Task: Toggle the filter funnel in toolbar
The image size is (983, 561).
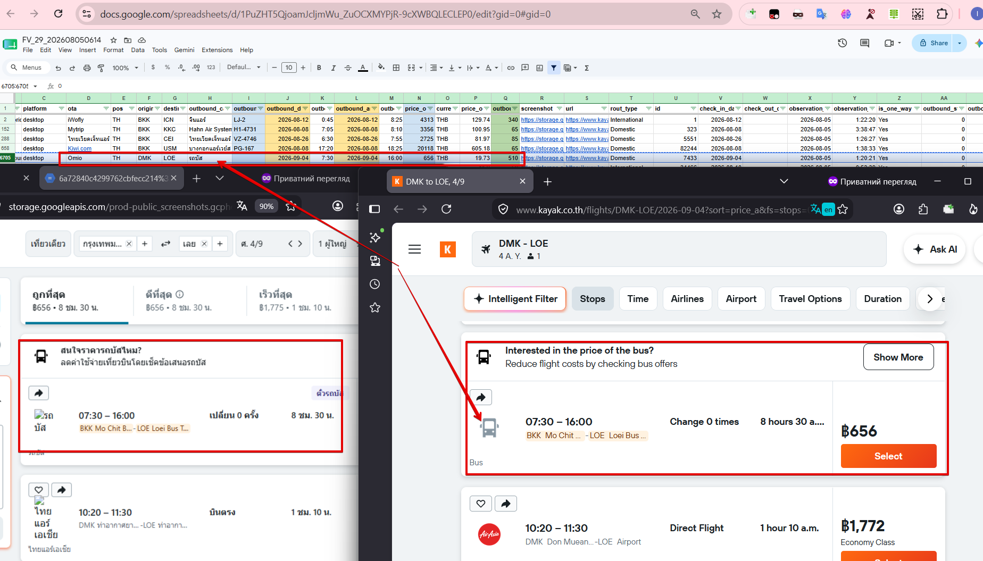Action: click(x=554, y=68)
